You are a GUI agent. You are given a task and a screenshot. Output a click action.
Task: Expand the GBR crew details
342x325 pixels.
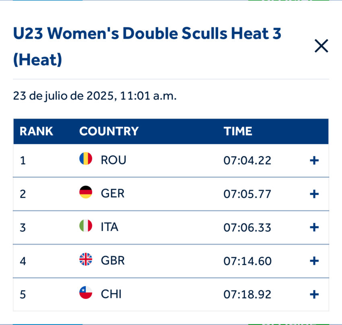(314, 261)
